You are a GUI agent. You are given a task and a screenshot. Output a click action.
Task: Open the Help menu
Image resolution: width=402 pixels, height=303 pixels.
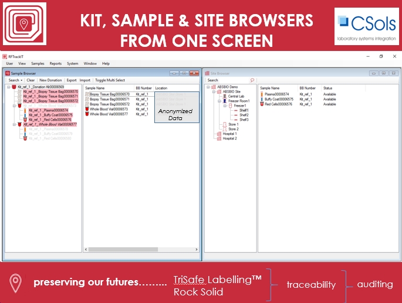tap(106, 63)
